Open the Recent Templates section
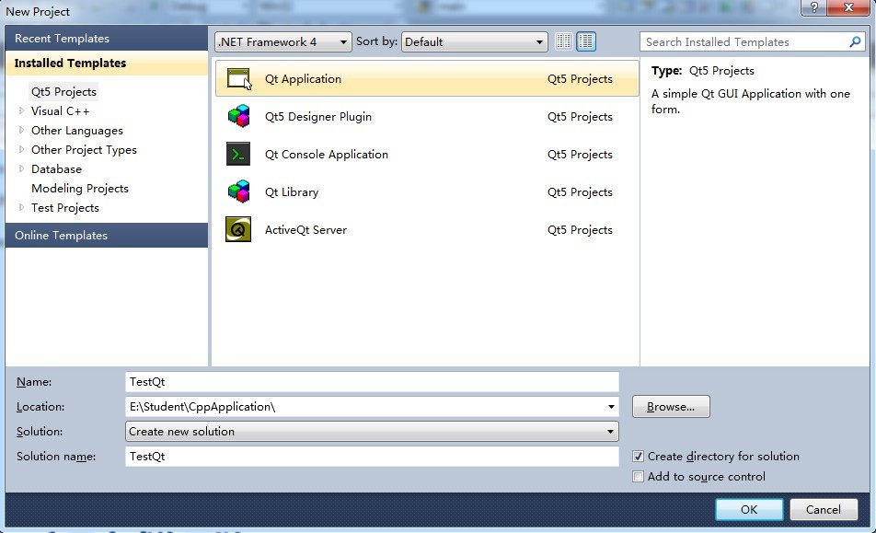Image resolution: width=876 pixels, height=533 pixels. [106, 39]
